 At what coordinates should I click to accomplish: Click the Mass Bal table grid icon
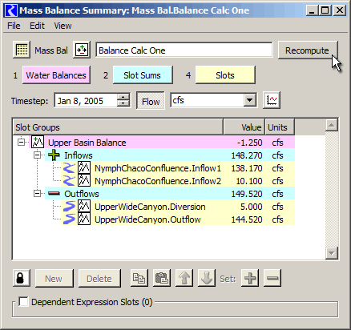[22, 50]
